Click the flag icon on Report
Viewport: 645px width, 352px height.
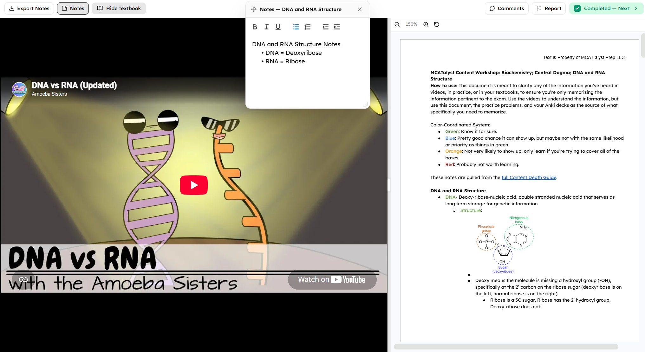(x=539, y=9)
